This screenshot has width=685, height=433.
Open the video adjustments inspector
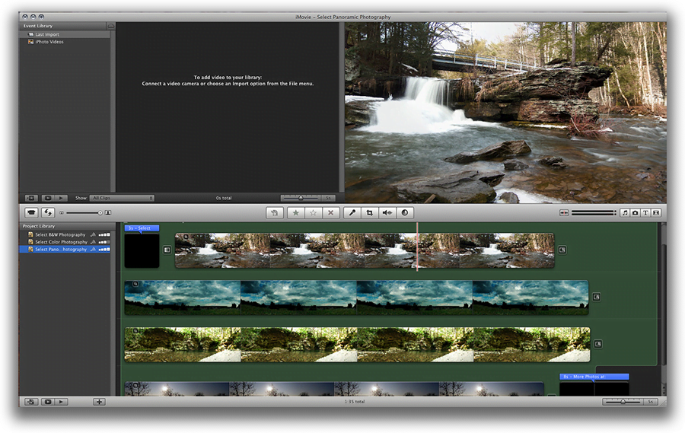pyautogui.click(x=405, y=213)
